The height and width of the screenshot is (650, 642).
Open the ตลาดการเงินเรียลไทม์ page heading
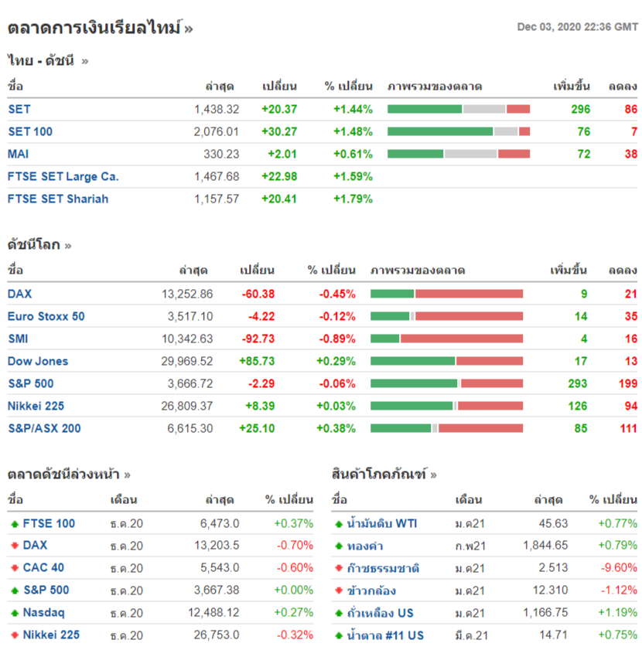pyautogui.click(x=94, y=29)
